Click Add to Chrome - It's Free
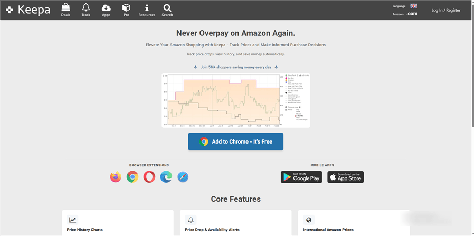 pos(236,141)
